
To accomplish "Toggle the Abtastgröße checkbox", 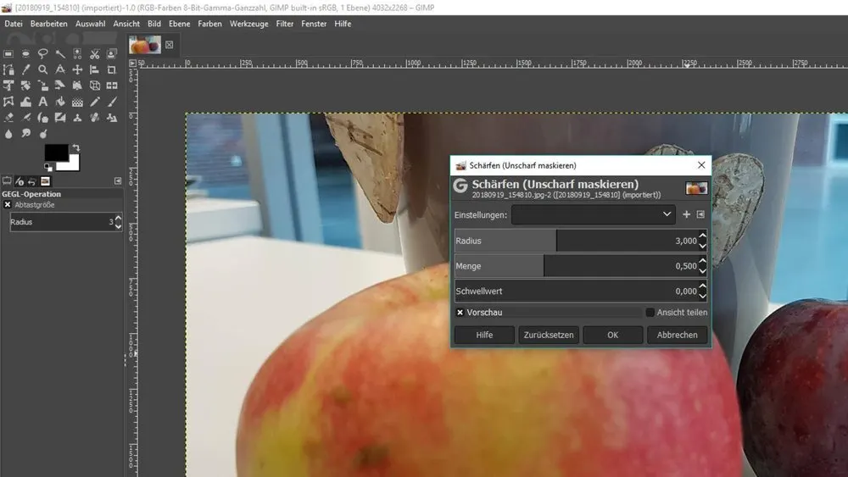I will click(x=8, y=205).
